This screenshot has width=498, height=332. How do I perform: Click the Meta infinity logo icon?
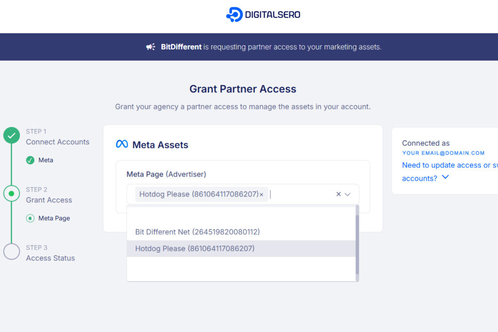[x=122, y=144]
